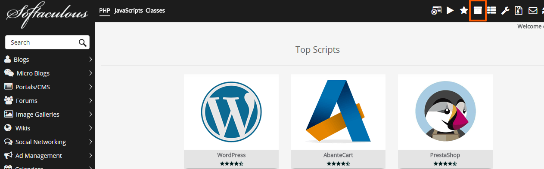Switch to the Classes tab
Viewport: 544px width, 169px height.
[155, 11]
